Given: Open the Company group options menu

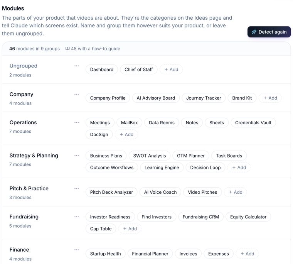Looking at the screenshot, I should tap(76, 94).
